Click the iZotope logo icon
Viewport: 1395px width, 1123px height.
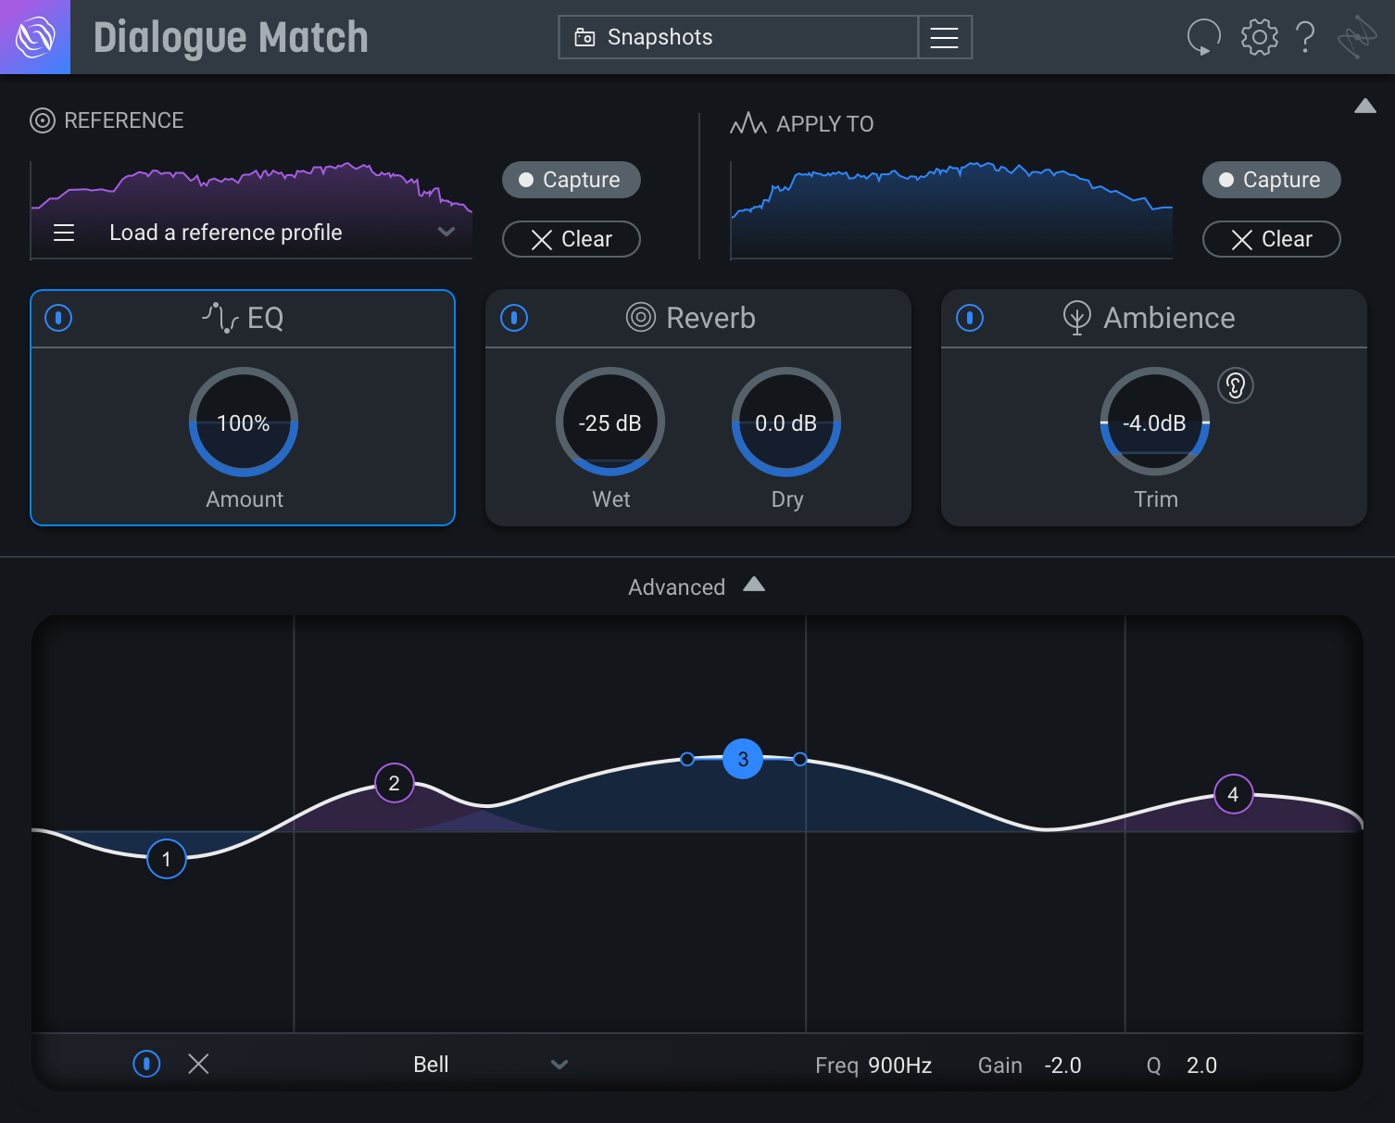[x=34, y=37]
